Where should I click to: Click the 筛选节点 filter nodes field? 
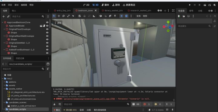pyautogui.click(x=28, y=16)
